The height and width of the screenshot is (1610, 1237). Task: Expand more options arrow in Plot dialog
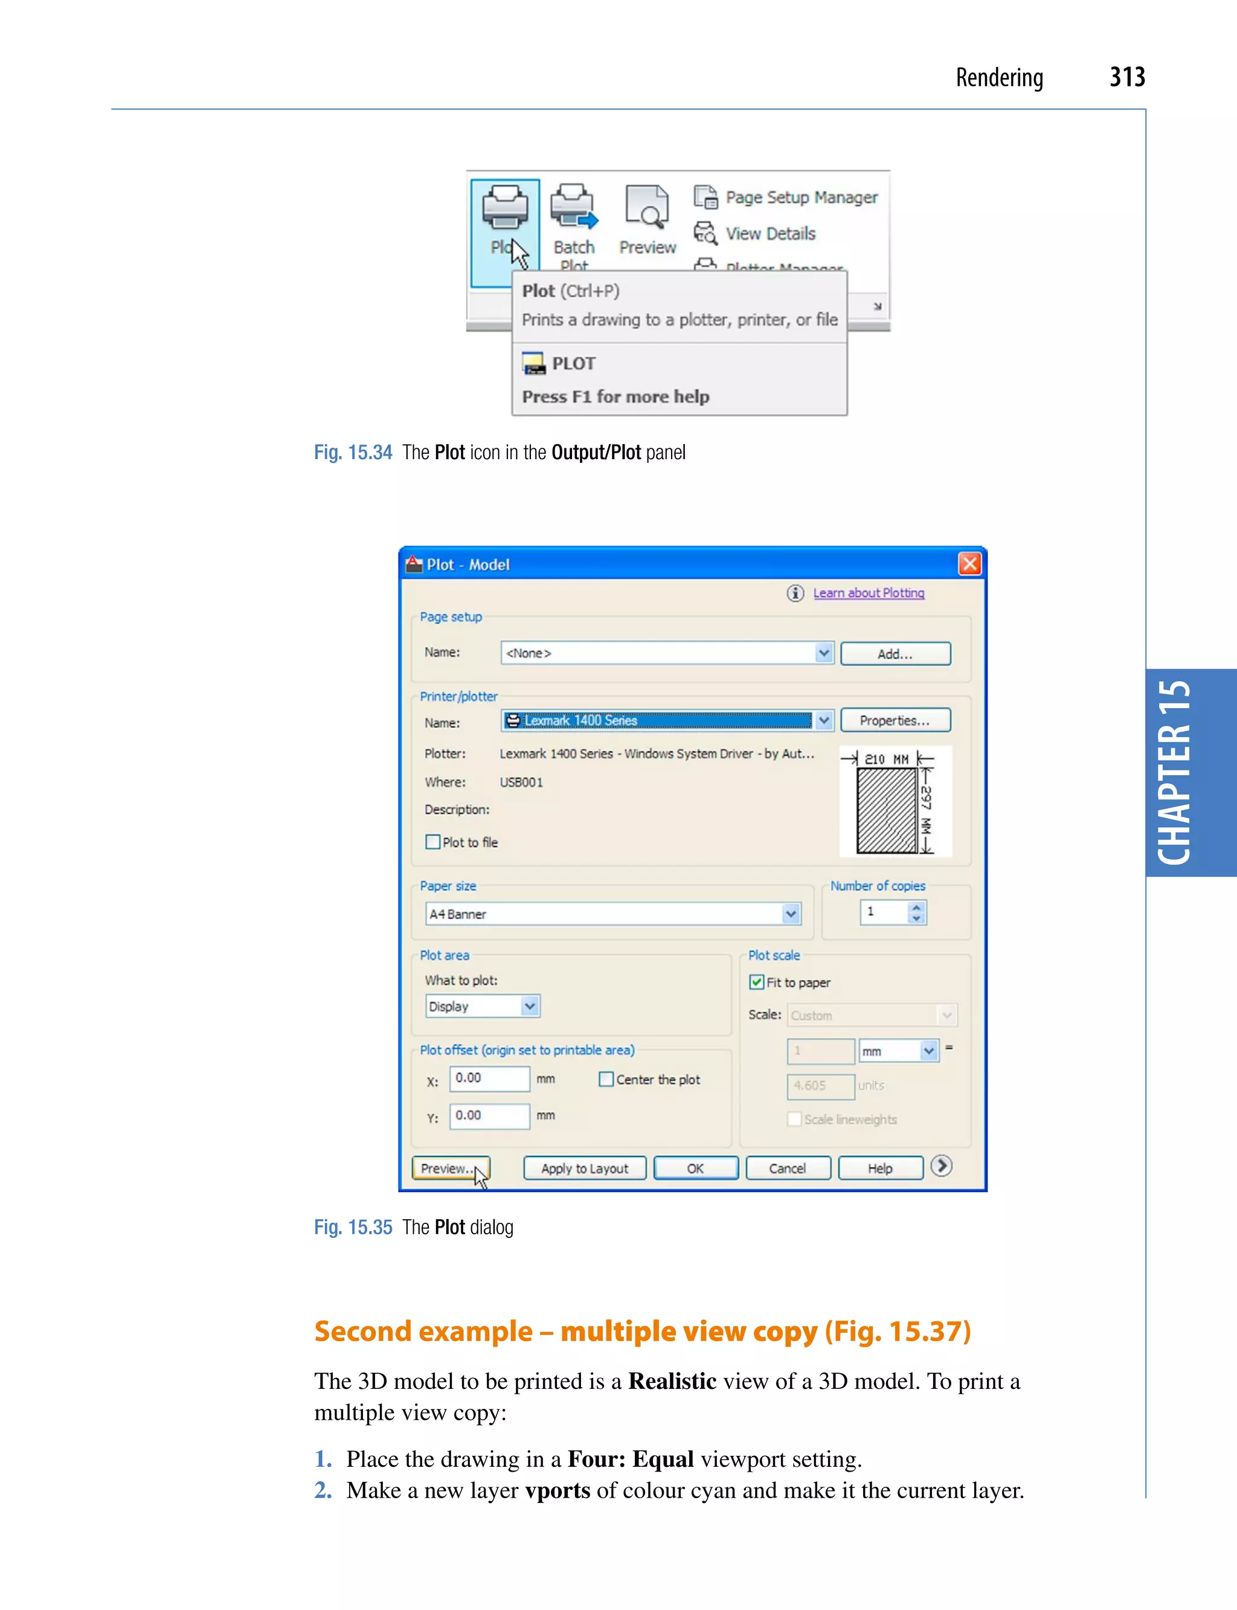click(x=941, y=1166)
